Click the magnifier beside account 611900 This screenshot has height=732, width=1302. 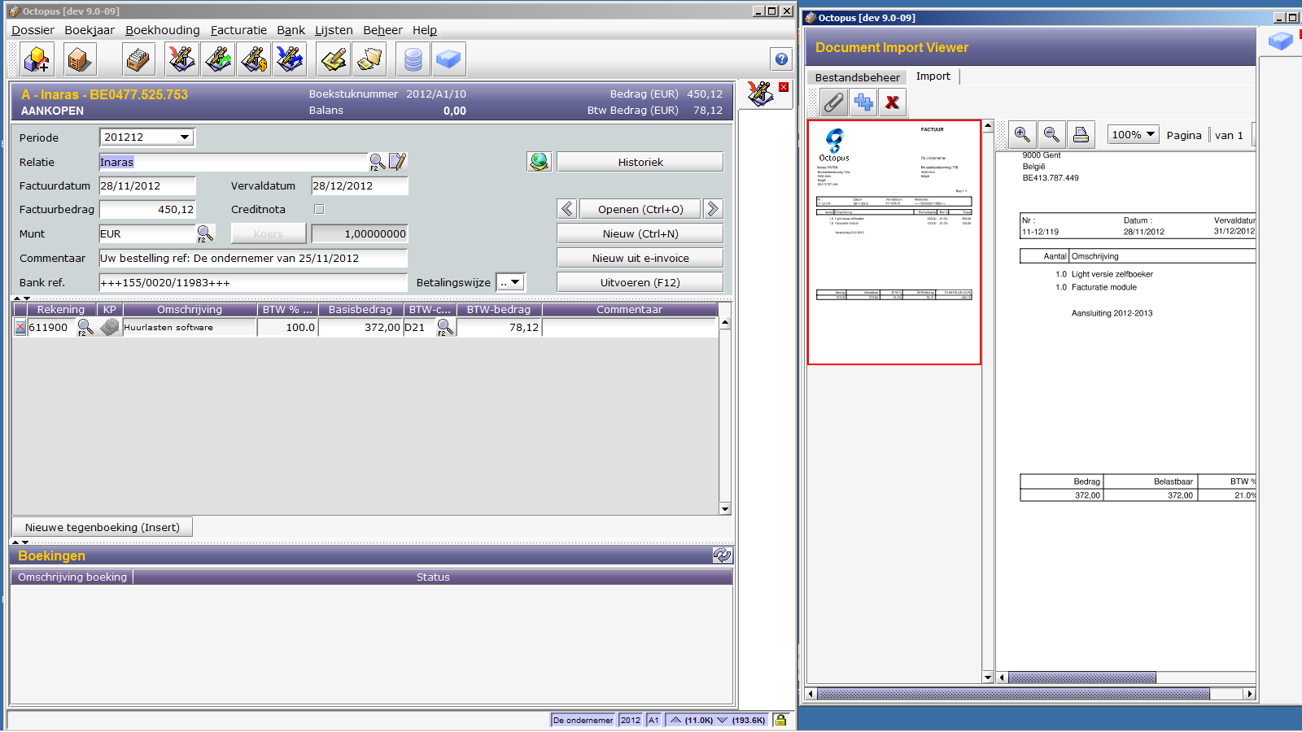coord(85,328)
